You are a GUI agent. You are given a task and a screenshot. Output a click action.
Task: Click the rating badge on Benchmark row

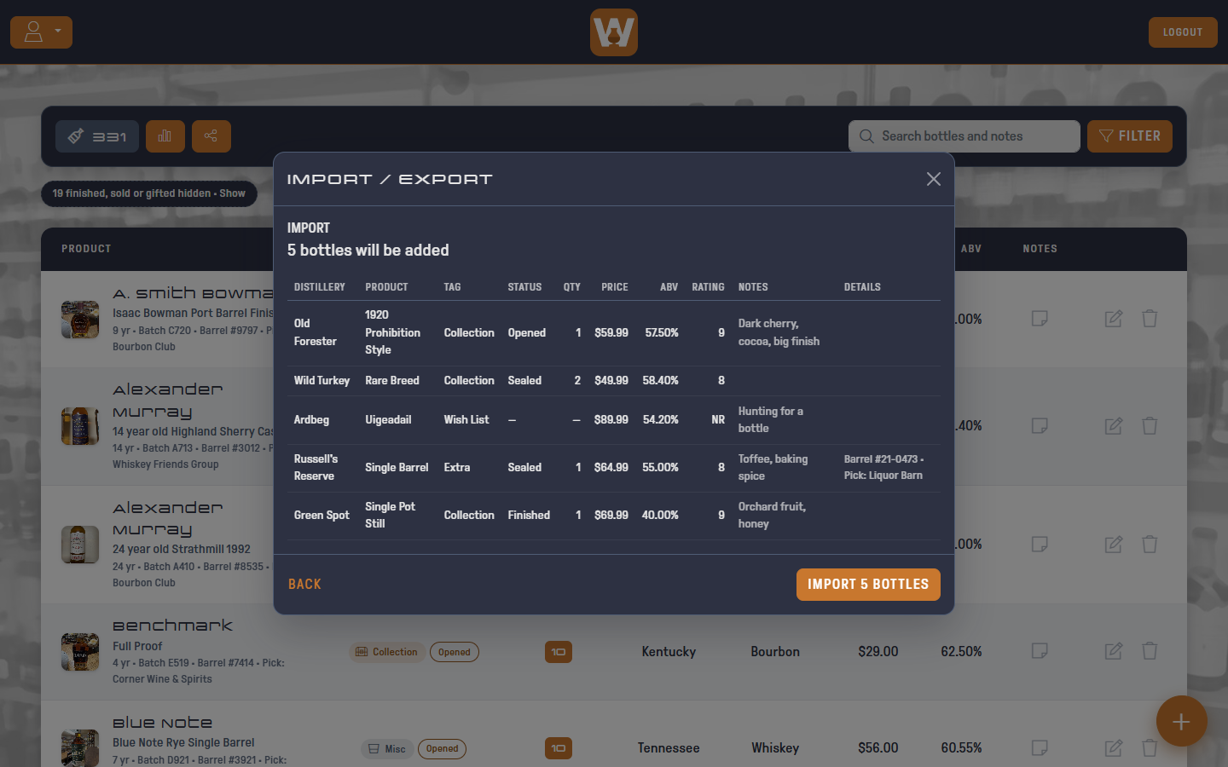pos(559,653)
